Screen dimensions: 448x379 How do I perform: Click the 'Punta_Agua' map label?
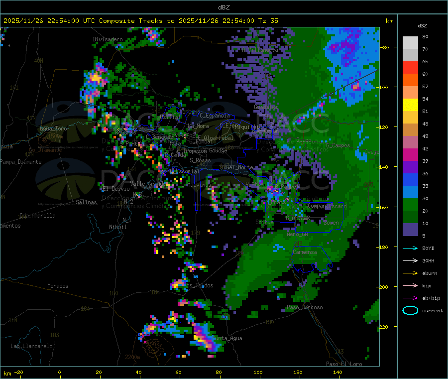tap(227, 339)
